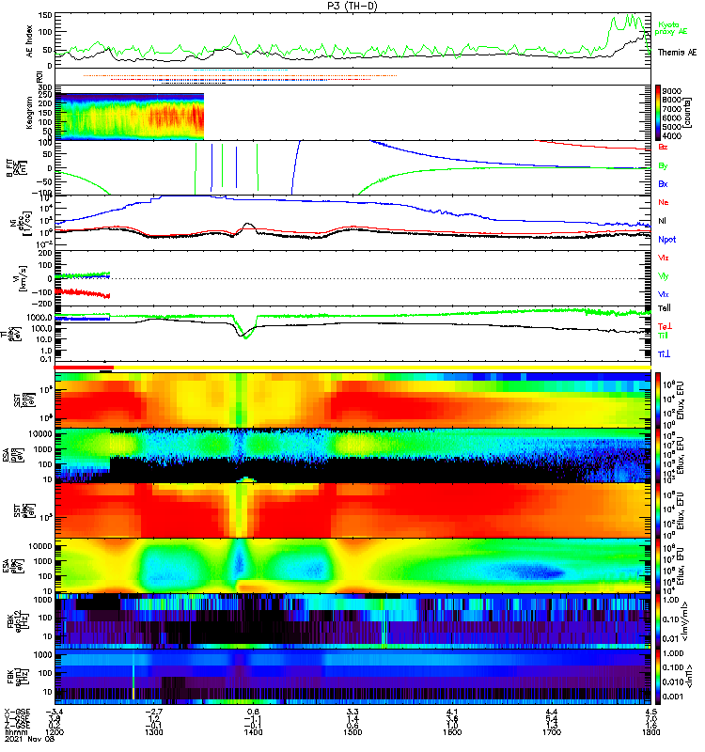Click the "ROI" axis label
705x752 pixels.
pyautogui.click(x=39, y=77)
